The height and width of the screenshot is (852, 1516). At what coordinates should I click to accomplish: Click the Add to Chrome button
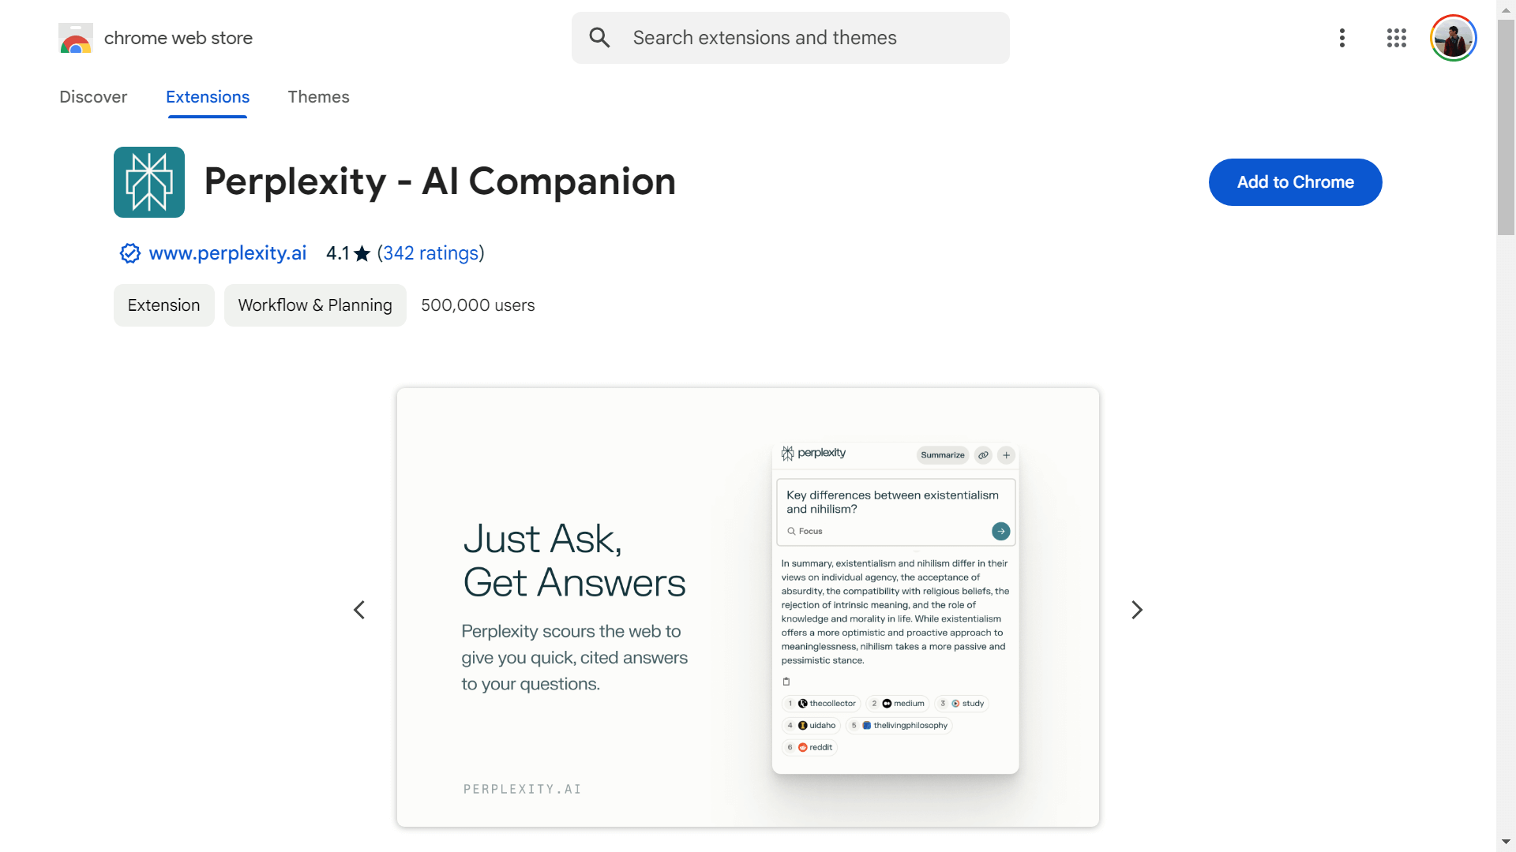1295,182
